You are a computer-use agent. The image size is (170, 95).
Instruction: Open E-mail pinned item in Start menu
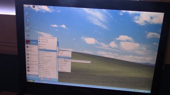[x=32, y=50]
